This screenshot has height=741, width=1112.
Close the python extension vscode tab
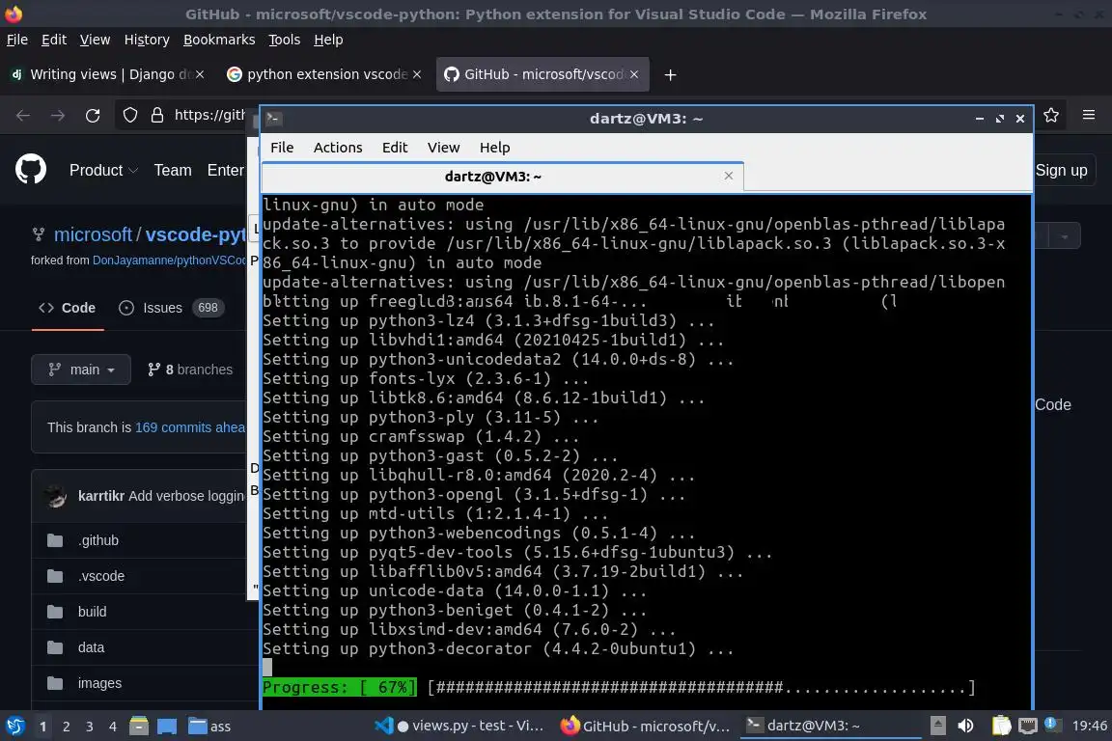(417, 74)
